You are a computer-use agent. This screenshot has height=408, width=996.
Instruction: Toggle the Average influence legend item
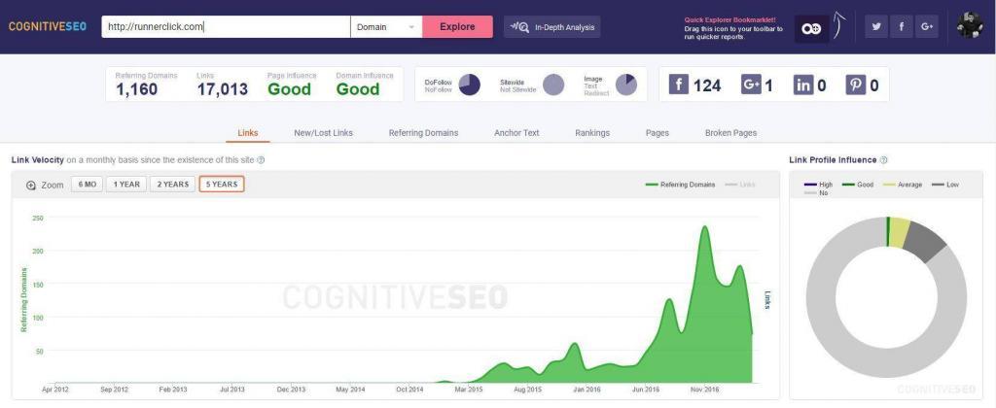tap(902, 185)
